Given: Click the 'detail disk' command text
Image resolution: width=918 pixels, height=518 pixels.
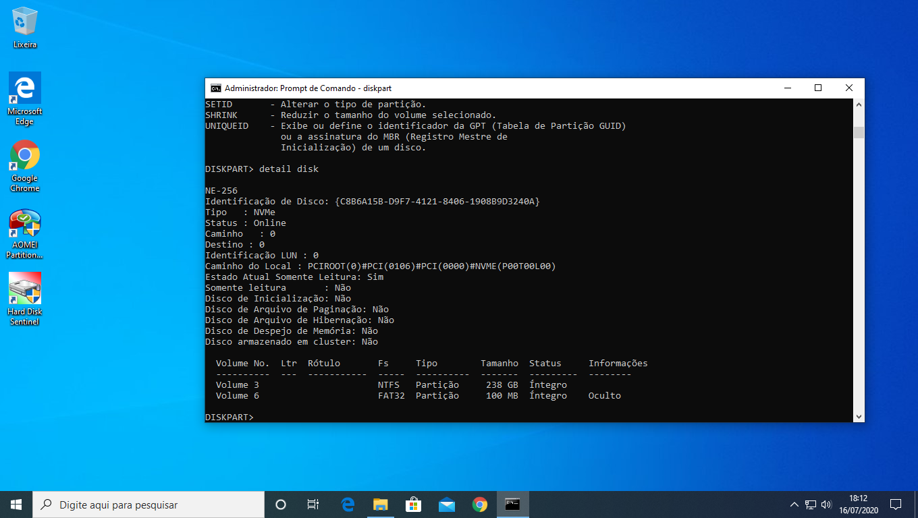Looking at the screenshot, I should (x=289, y=169).
